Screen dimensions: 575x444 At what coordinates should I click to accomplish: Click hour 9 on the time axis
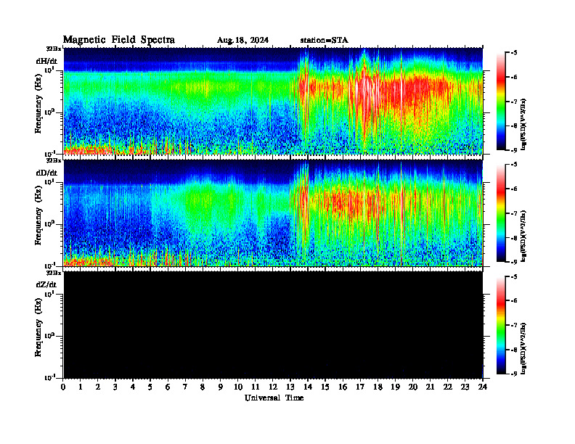click(x=221, y=387)
